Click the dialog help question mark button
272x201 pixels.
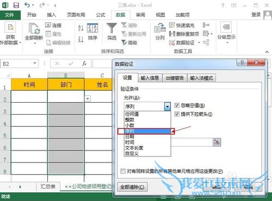(242, 62)
